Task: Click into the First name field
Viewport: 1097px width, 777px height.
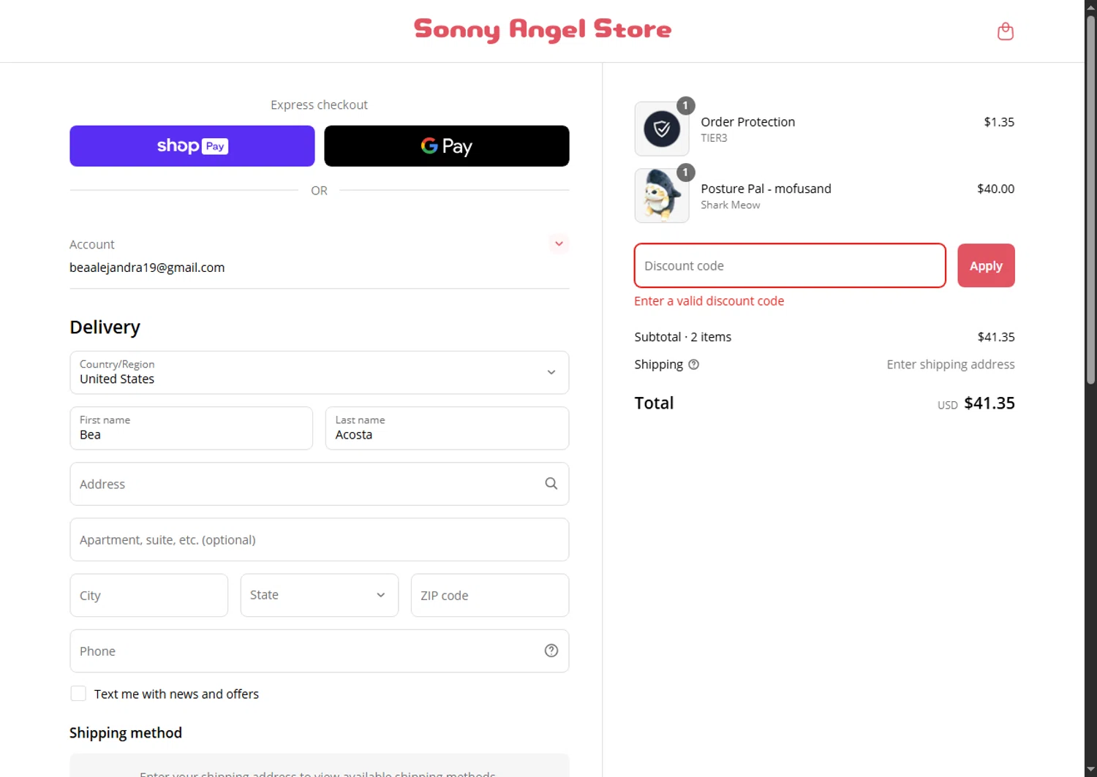Action: pos(192,428)
